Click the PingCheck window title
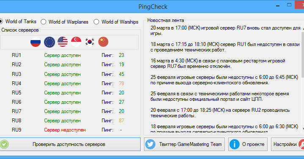This screenshot has width=304, height=159. click(x=153, y=7)
